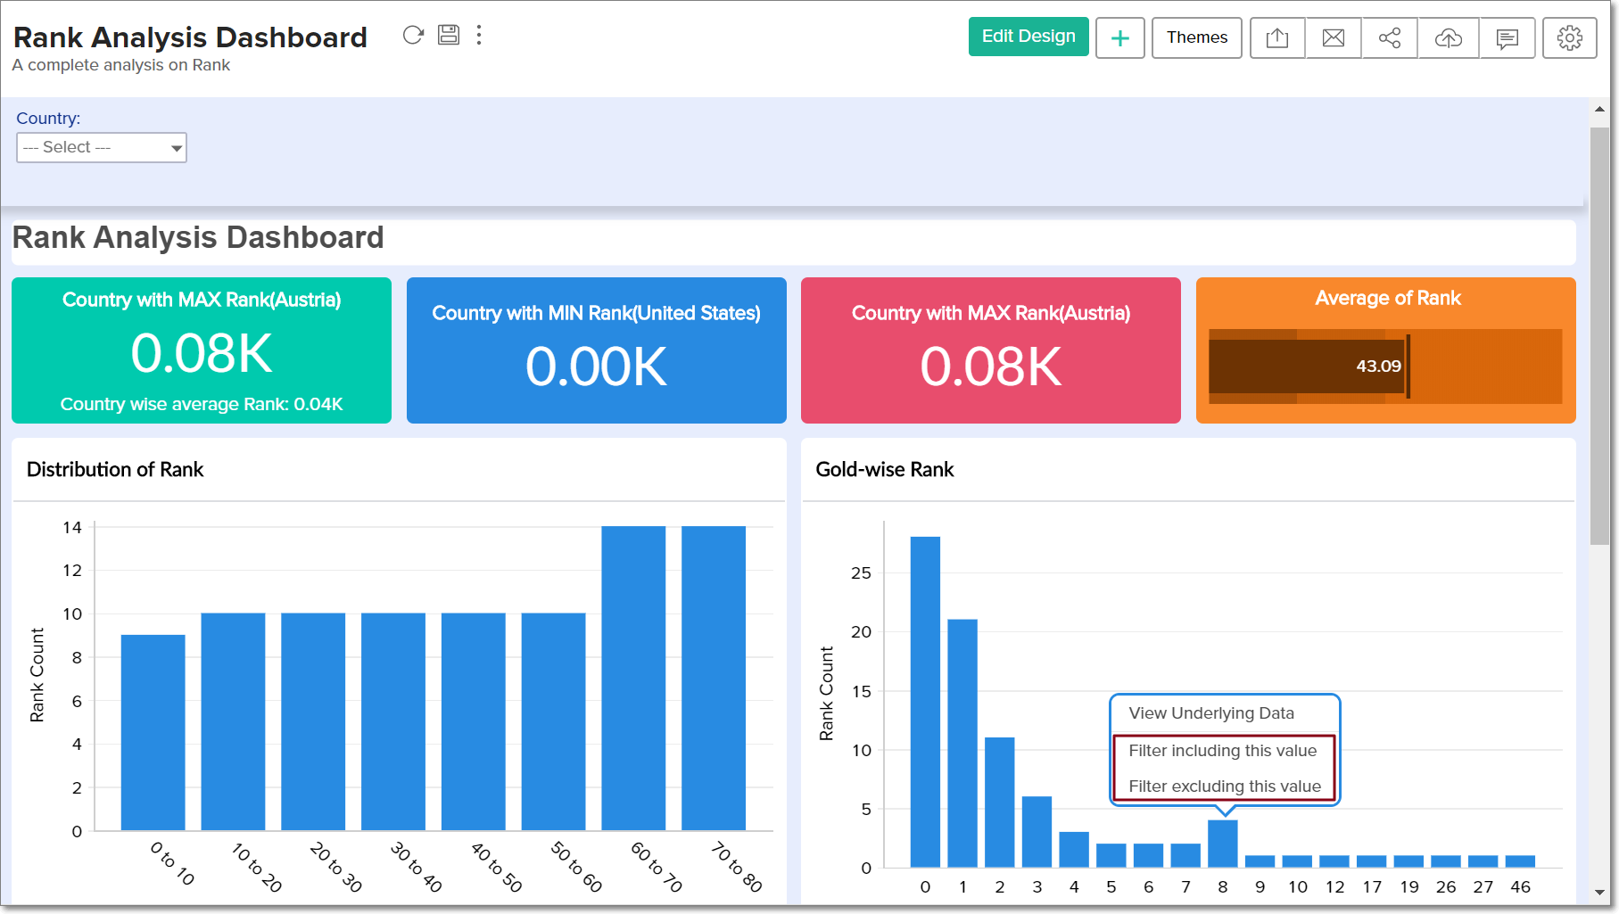
Task: Click the 40 to 50 distribution bar
Action: click(474, 721)
